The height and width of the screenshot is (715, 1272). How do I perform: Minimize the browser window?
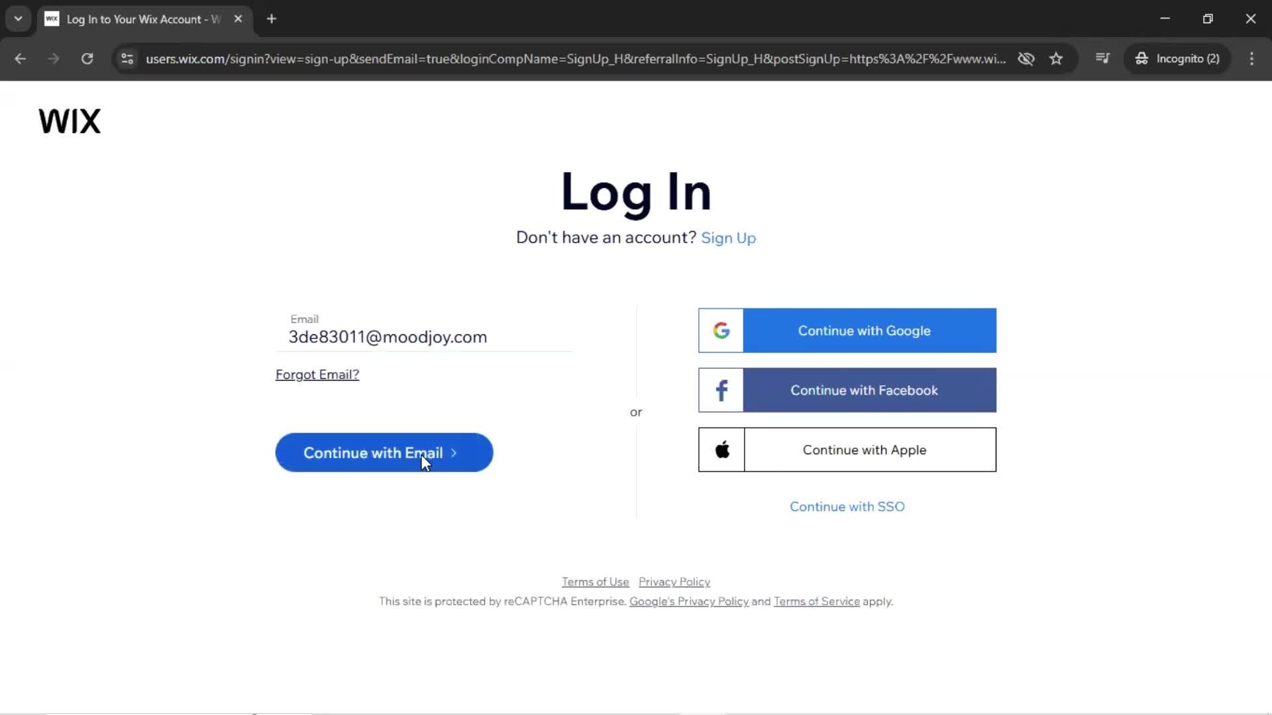pos(1165,19)
